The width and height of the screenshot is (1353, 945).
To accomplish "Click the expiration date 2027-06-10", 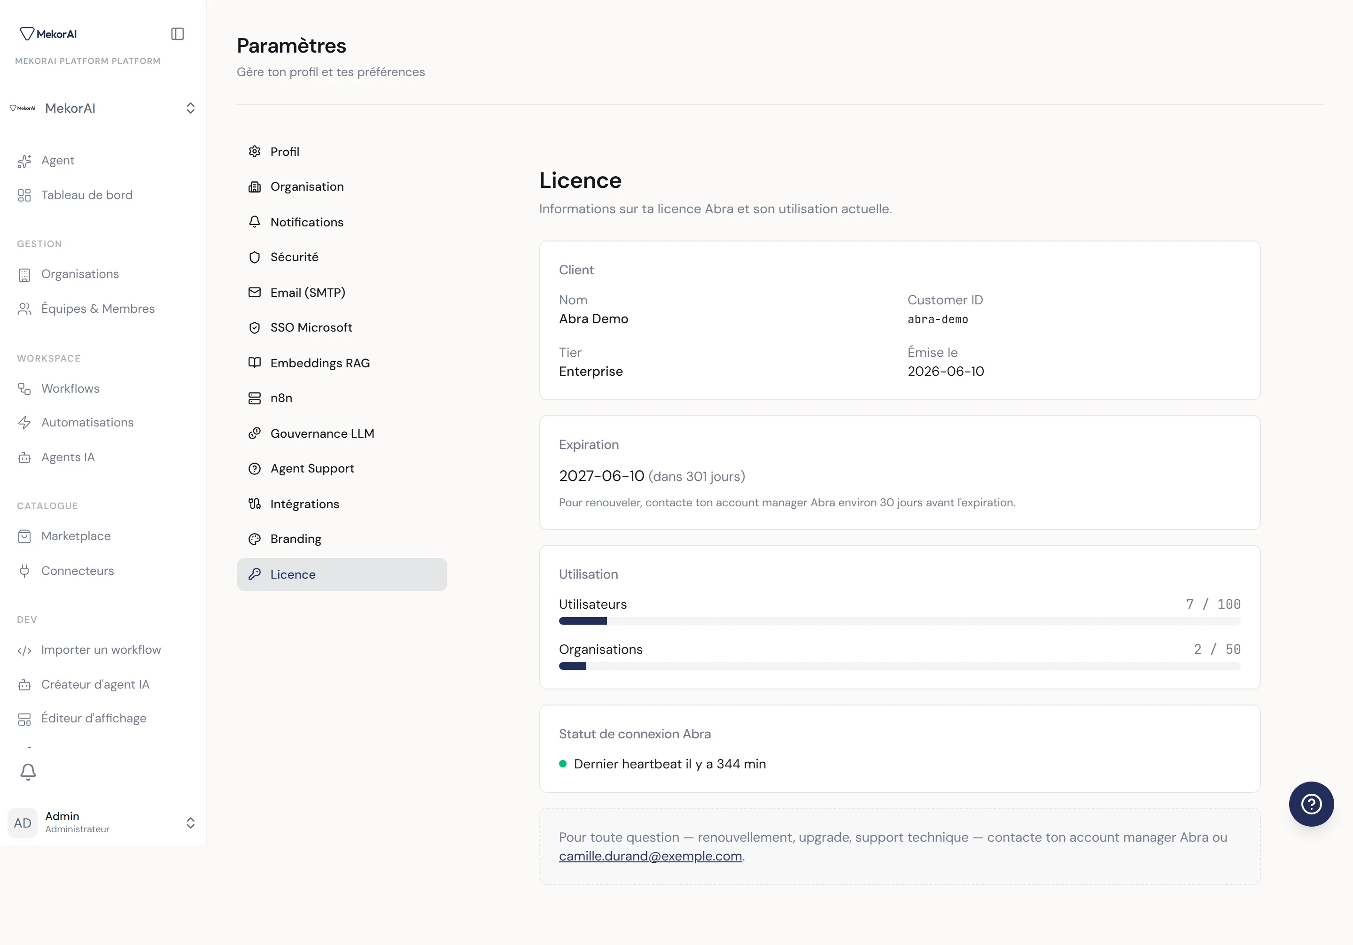I will [601, 476].
